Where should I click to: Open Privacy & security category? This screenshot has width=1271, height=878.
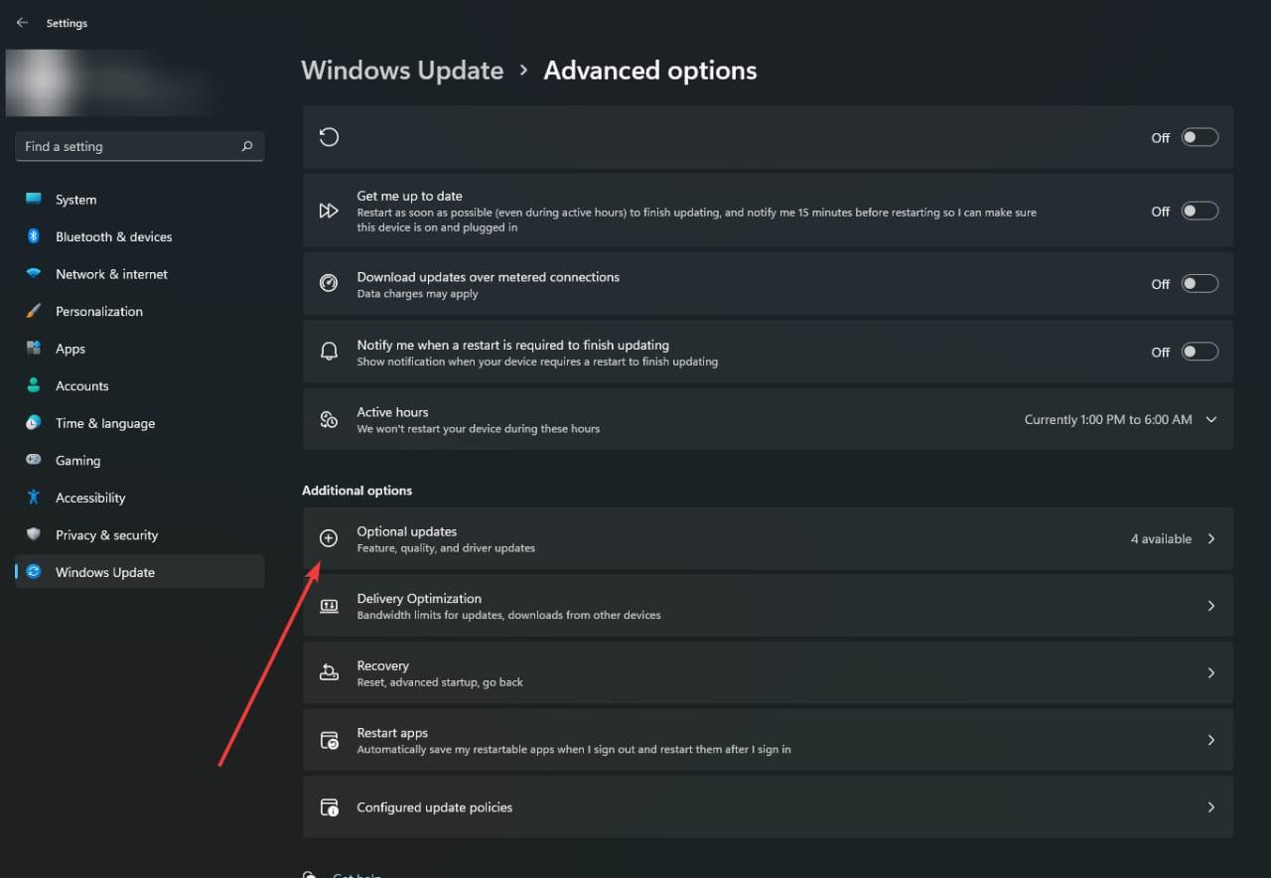tap(139, 534)
